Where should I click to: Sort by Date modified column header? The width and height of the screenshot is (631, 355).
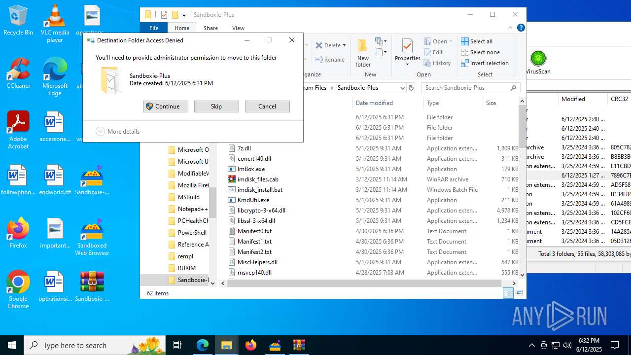(x=388, y=103)
